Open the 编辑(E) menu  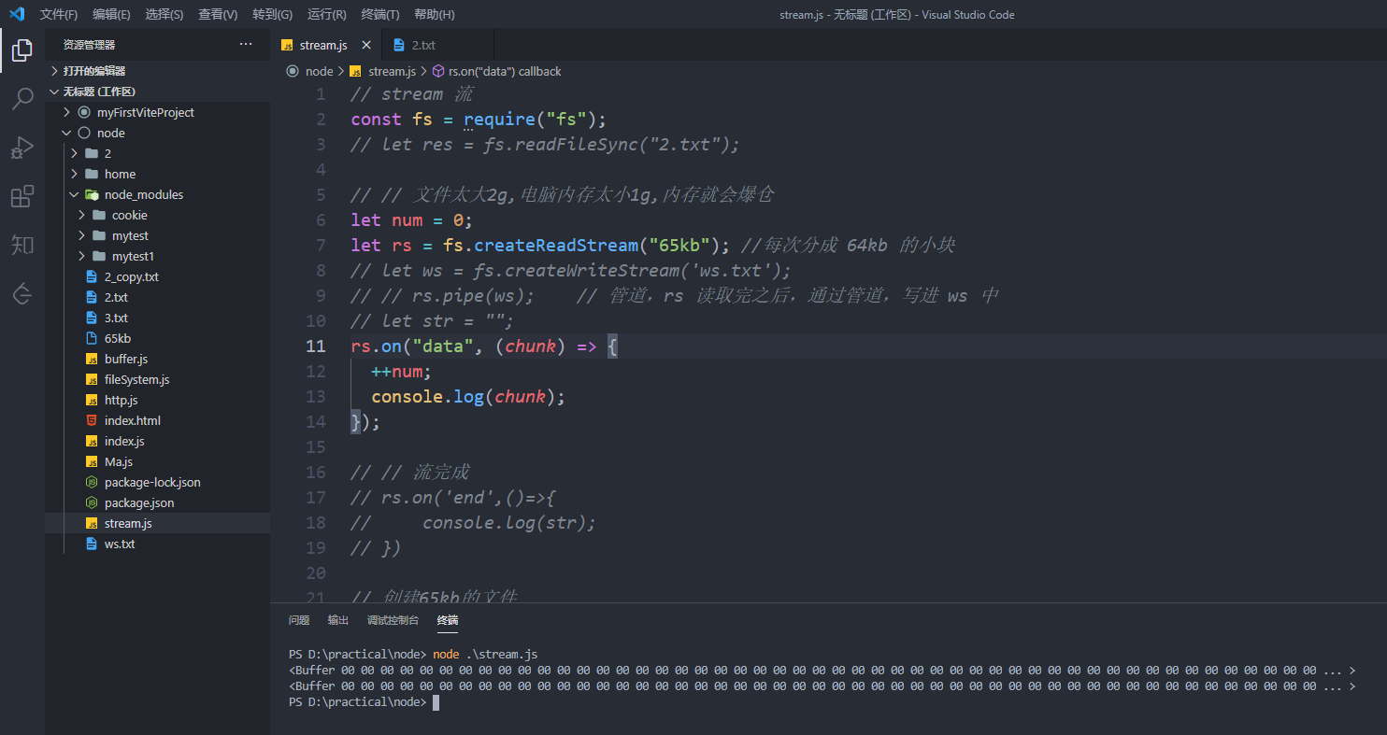pos(112,14)
